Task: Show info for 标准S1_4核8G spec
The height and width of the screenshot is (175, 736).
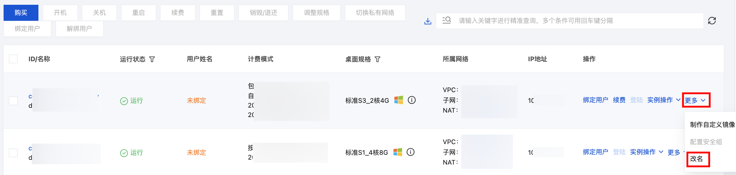Action: [x=410, y=152]
